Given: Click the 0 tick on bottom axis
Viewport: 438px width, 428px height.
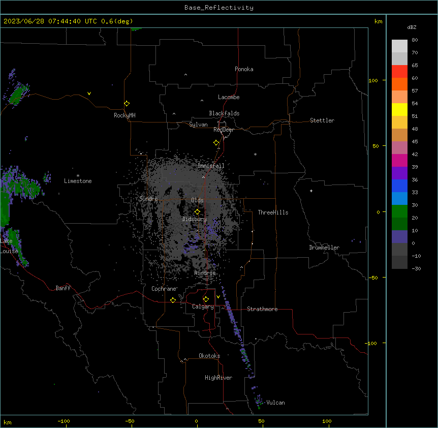Looking at the screenshot, I should pyautogui.click(x=196, y=421).
